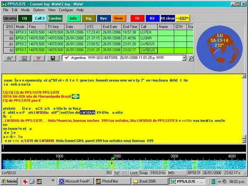Open the Configure menu
248x186 pixels.
pos(66,10)
